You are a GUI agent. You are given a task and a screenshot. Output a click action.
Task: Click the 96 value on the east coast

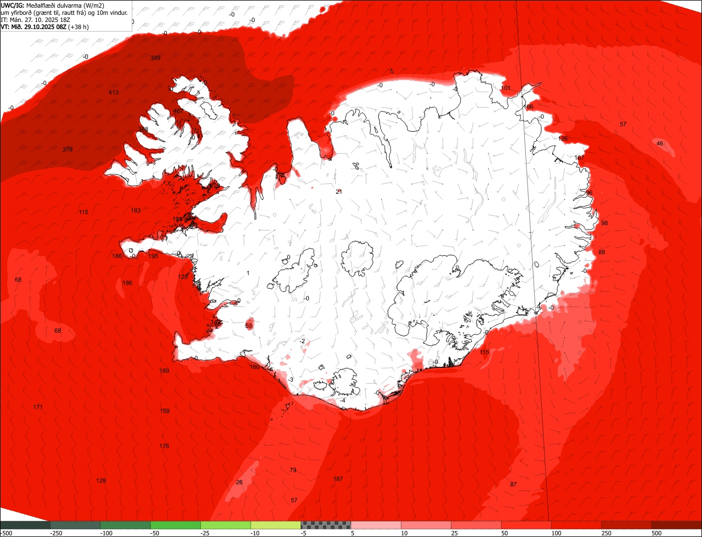coord(589,193)
